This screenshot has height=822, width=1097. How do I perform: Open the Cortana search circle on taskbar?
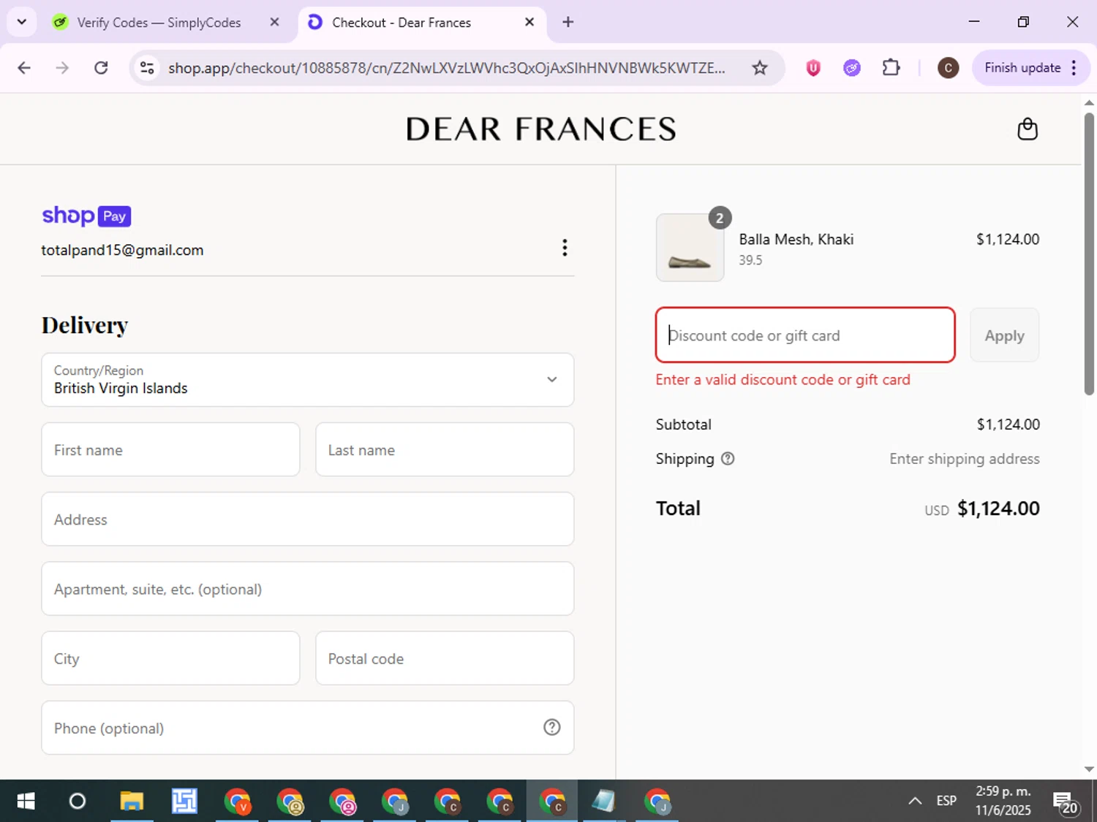click(x=77, y=802)
